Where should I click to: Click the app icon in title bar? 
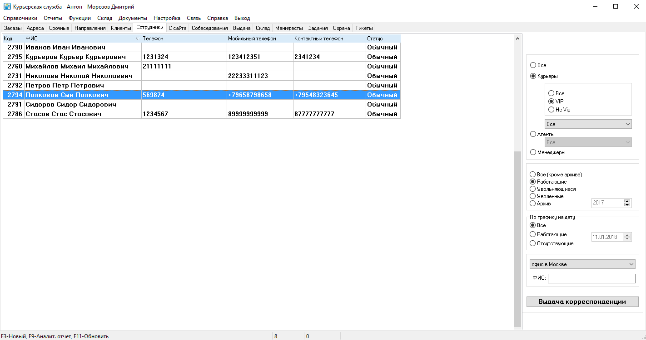[7, 7]
